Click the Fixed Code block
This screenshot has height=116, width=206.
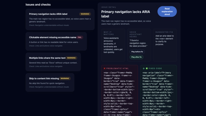158,91
